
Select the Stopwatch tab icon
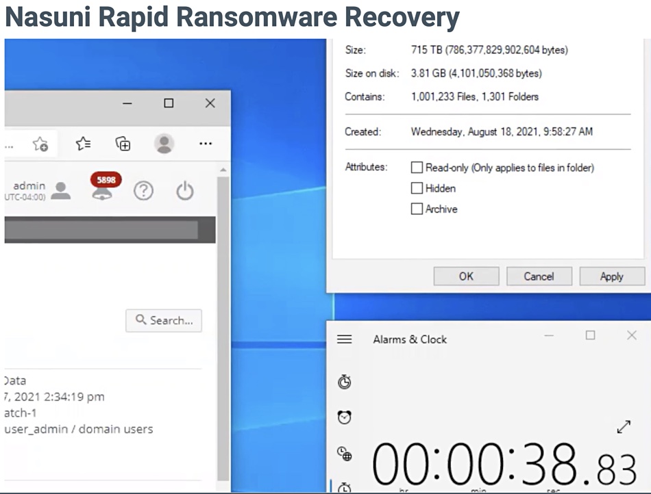pyautogui.click(x=344, y=487)
